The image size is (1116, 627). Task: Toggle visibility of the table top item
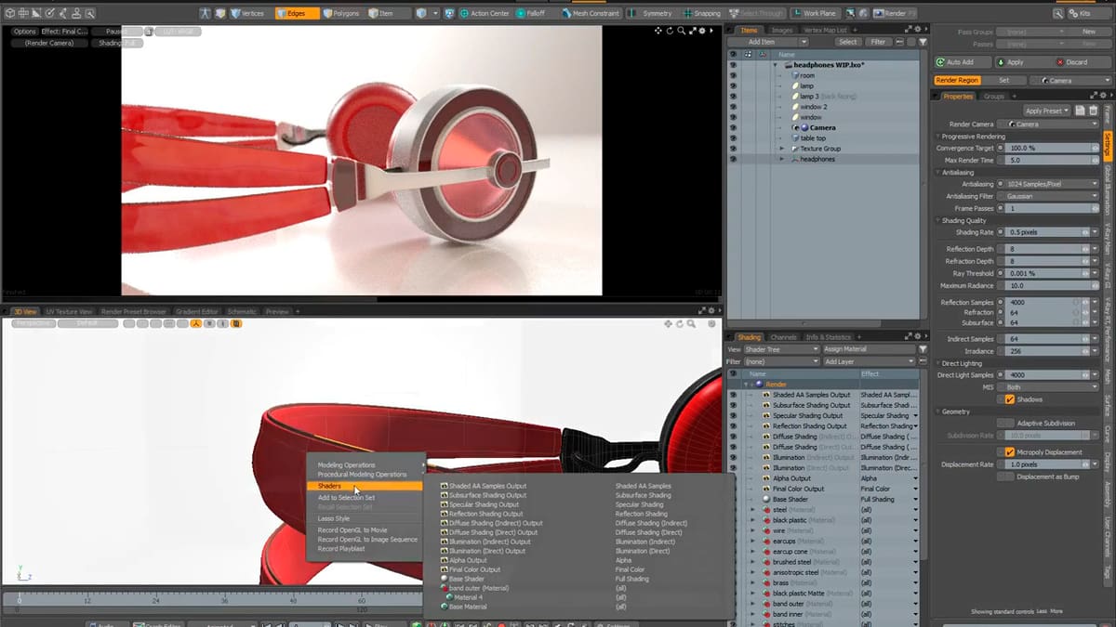point(733,137)
